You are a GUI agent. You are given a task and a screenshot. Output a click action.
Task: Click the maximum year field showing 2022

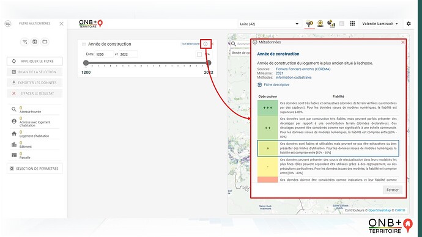(128, 54)
